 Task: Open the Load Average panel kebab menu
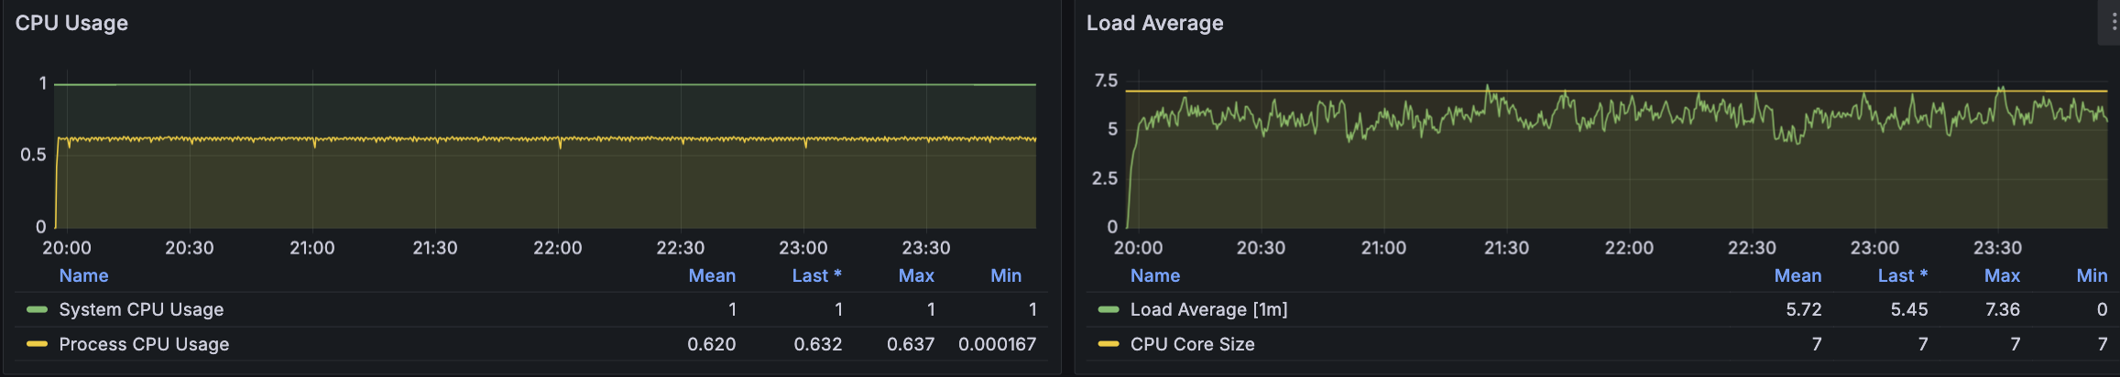pyautogui.click(x=2113, y=23)
